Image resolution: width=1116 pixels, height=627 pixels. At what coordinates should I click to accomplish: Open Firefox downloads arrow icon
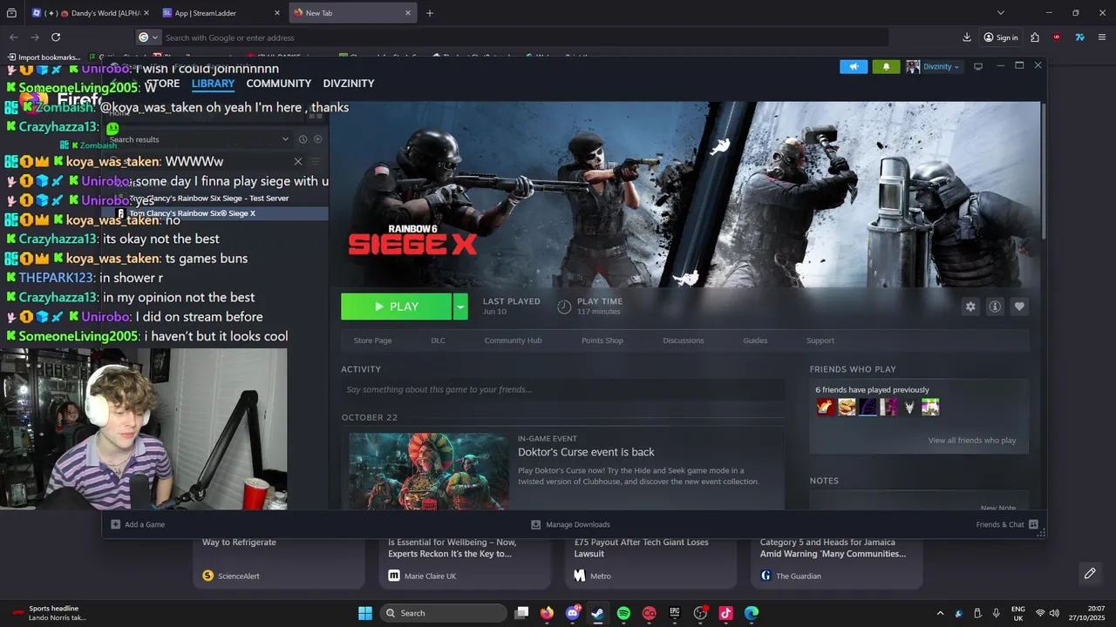[x=967, y=37]
